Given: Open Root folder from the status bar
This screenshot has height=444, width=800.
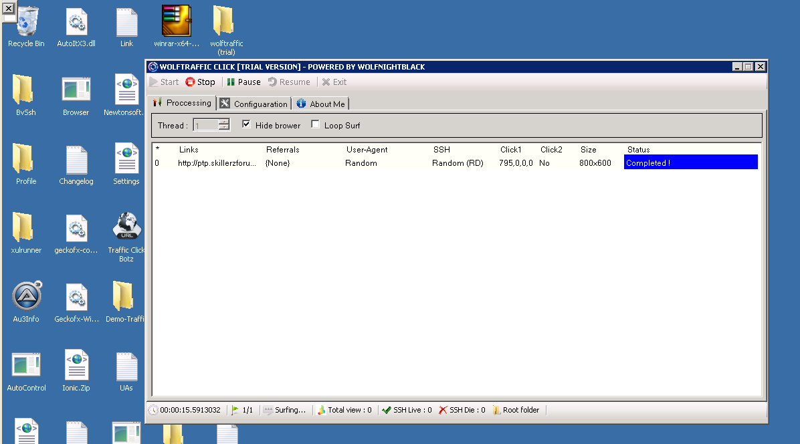Looking at the screenshot, I should (x=516, y=410).
